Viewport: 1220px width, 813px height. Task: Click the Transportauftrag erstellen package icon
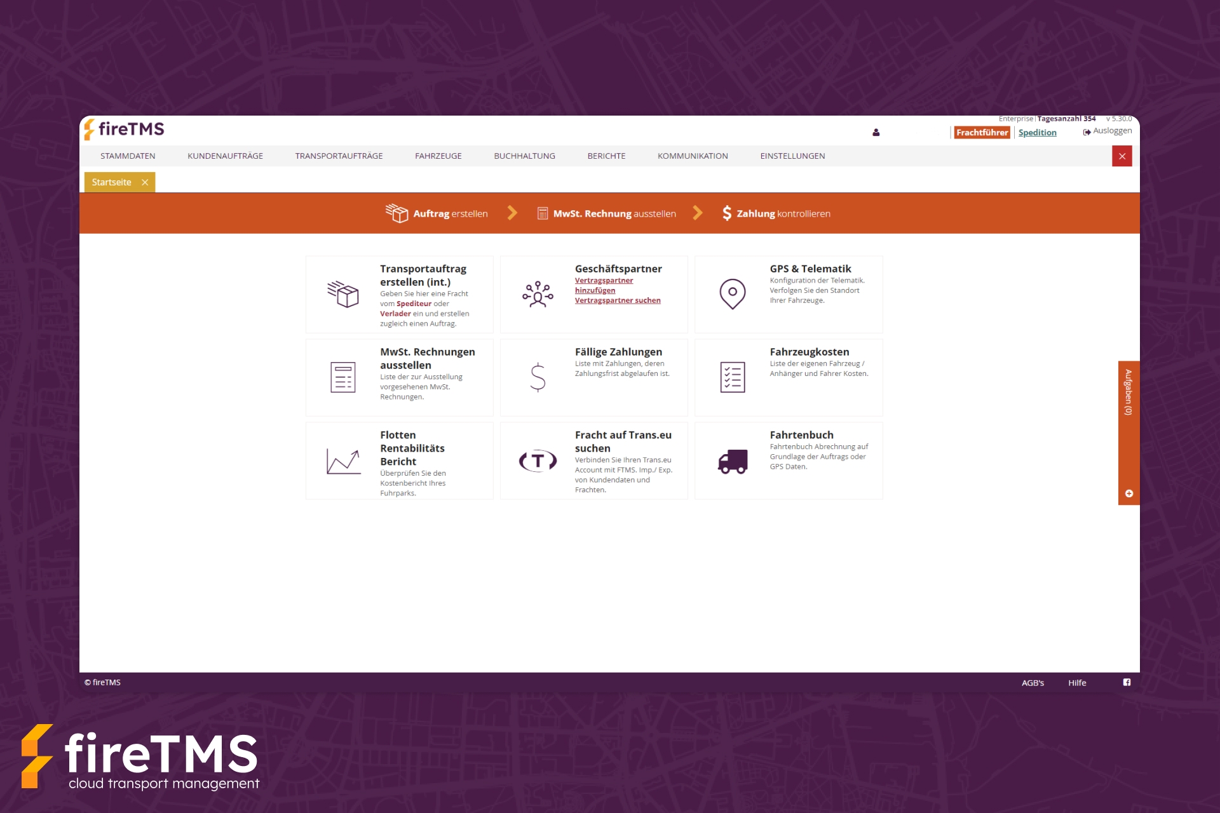pos(343,294)
